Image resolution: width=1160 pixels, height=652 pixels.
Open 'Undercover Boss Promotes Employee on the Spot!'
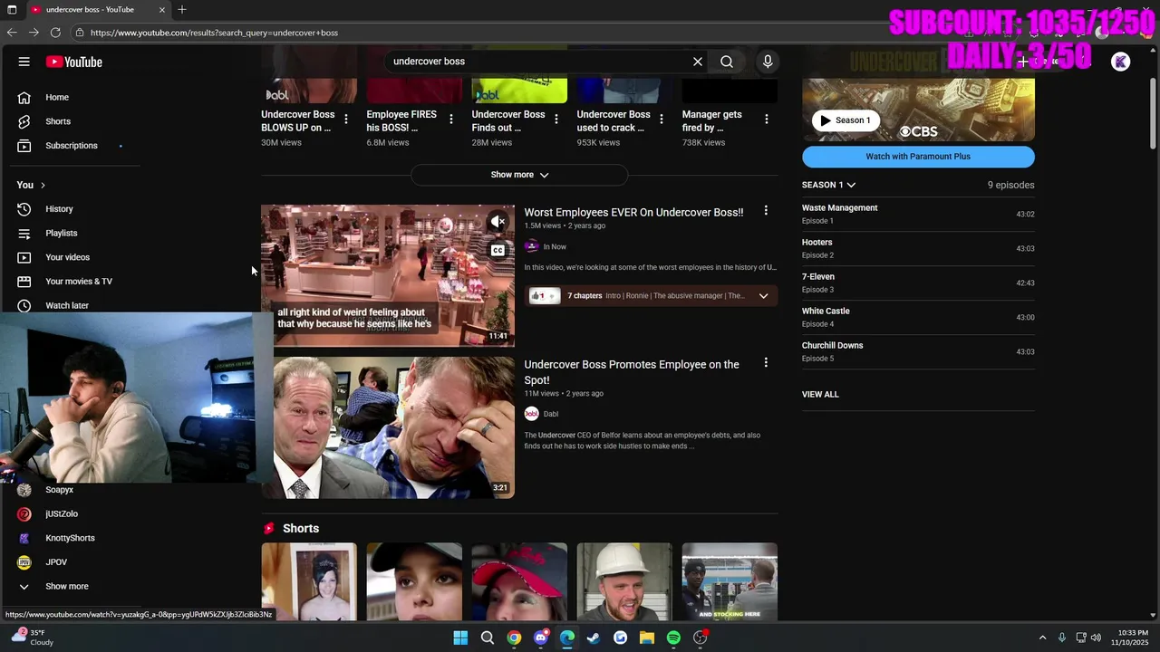tap(632, 372)
